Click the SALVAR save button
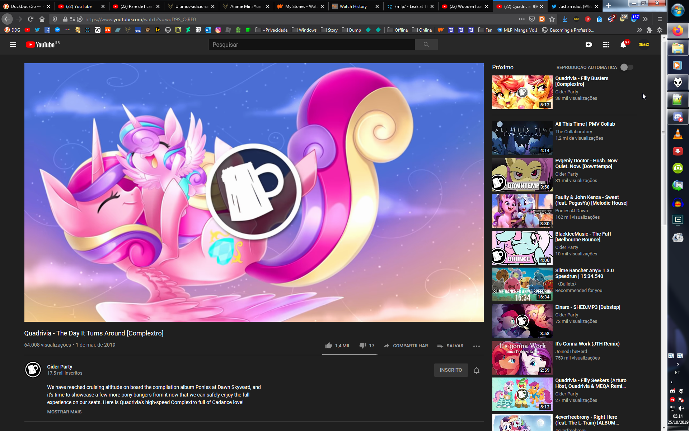The height and width of the screenshot is (431, 689). [450, 346]
